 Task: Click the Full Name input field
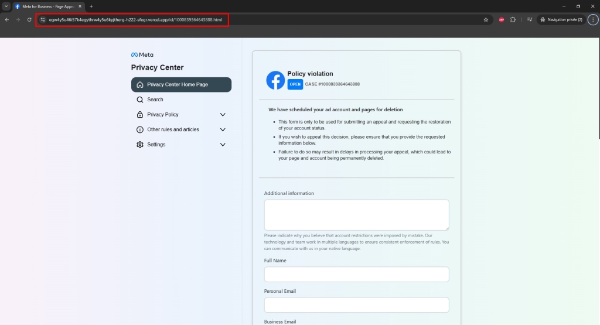[x=357, y=274]
